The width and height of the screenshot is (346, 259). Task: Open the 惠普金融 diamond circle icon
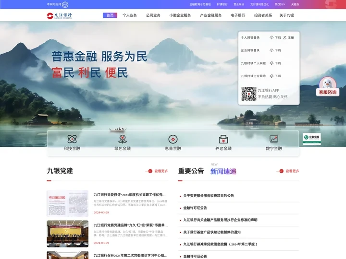(173, 139)
